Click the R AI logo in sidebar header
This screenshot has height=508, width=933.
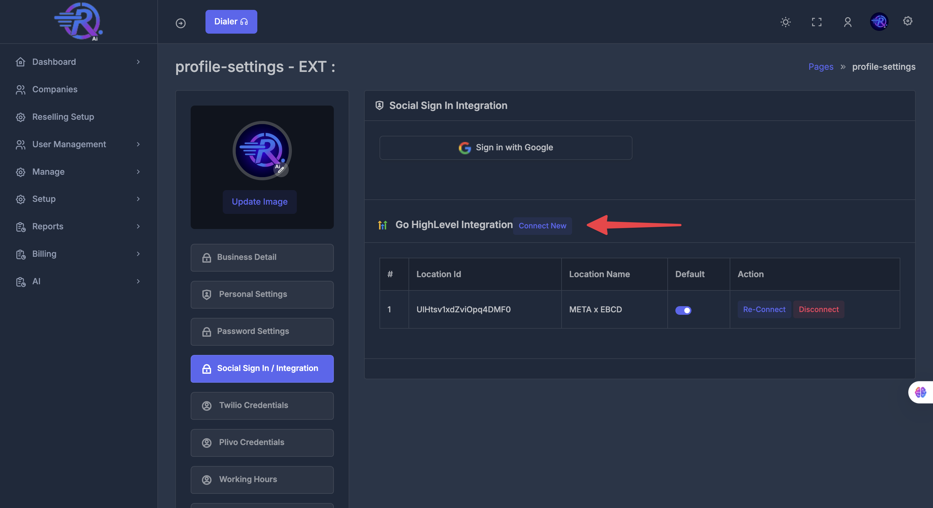[79, 21]
